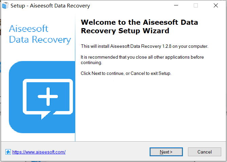Click the greyed-out maximize window button

(x=196, y=5)
